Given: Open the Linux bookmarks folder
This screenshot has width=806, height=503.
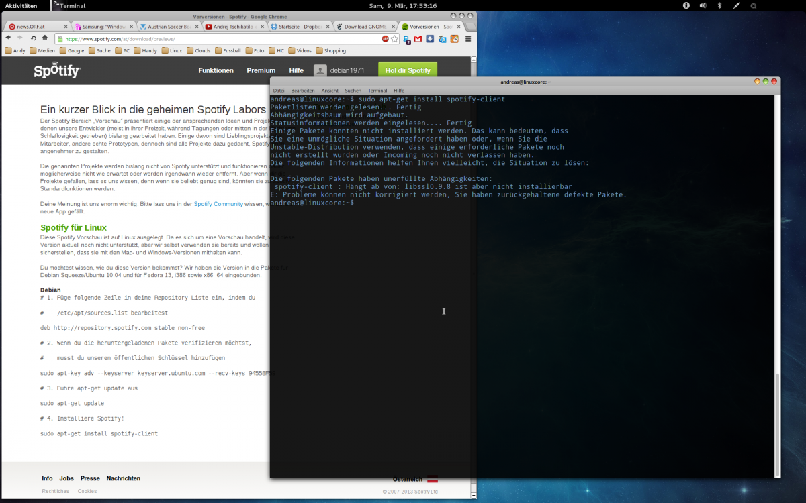Looking at the screenshot, I should [x=171, y=50].
